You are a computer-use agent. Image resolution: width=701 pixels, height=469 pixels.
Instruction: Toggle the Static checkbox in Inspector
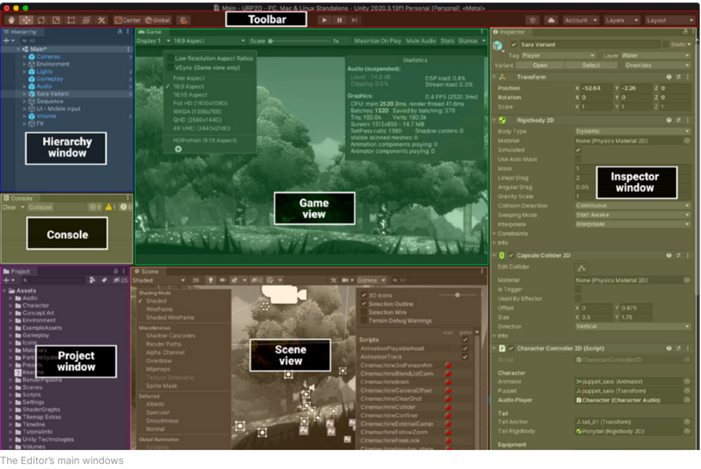[666, 44]
